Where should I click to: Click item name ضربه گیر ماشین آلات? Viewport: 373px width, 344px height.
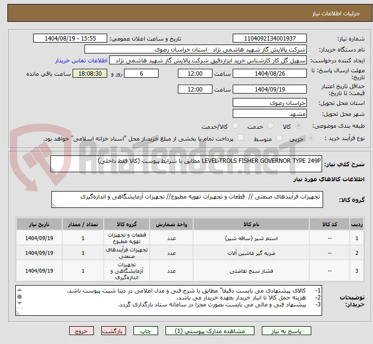[251, 253]
